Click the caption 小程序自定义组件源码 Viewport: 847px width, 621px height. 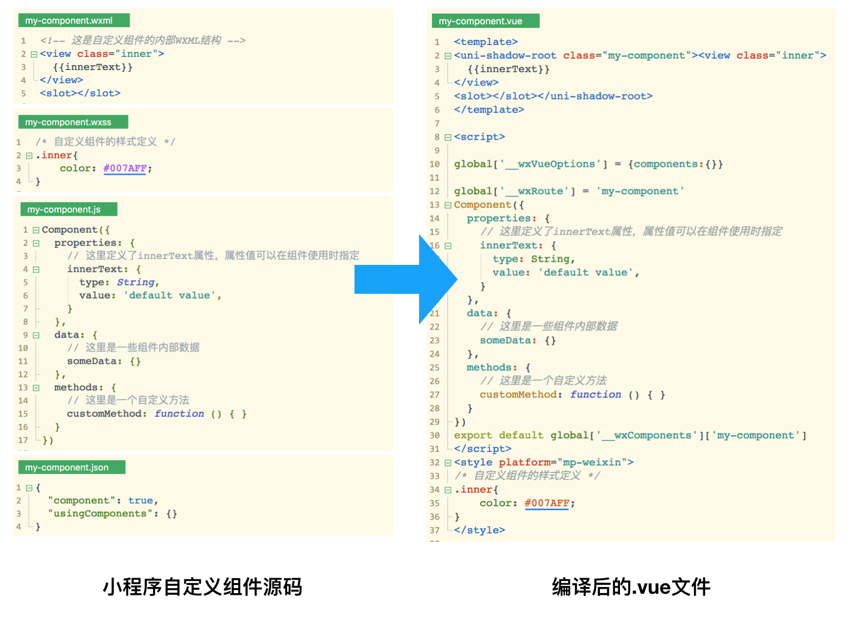point(203,587)
